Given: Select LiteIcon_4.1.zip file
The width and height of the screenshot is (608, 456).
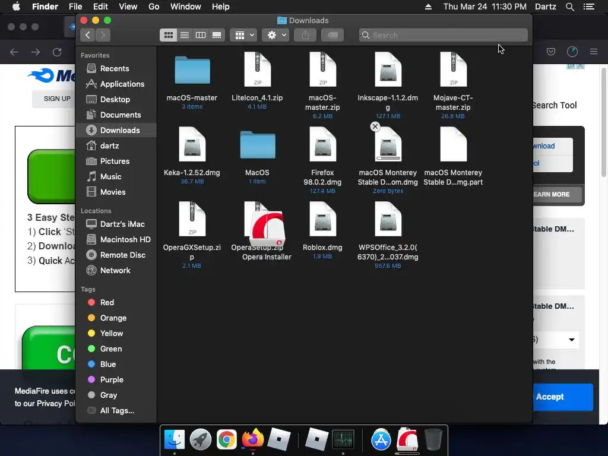Looking at the screenshot, I should [258, 70].
